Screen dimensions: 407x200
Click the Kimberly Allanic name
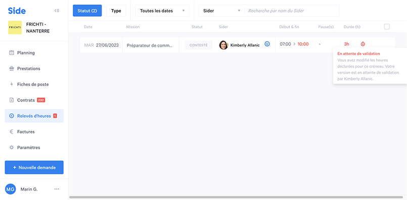(x=245, y=45)
